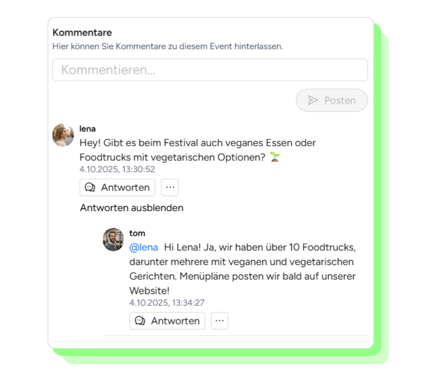The height and width of the screenshot is (381, 436).
Task: Click the speech bubble icon under lena's comment
Action: point(90,187)
